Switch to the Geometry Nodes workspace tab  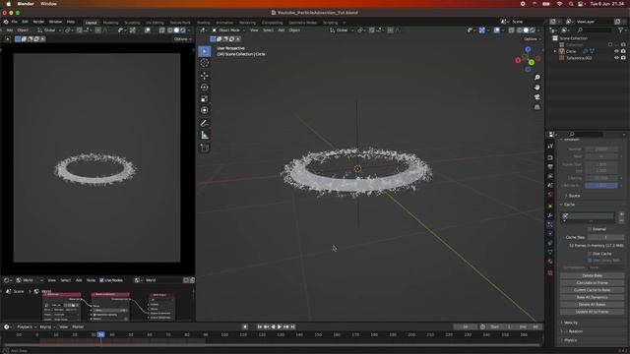[x=303, y=23]
